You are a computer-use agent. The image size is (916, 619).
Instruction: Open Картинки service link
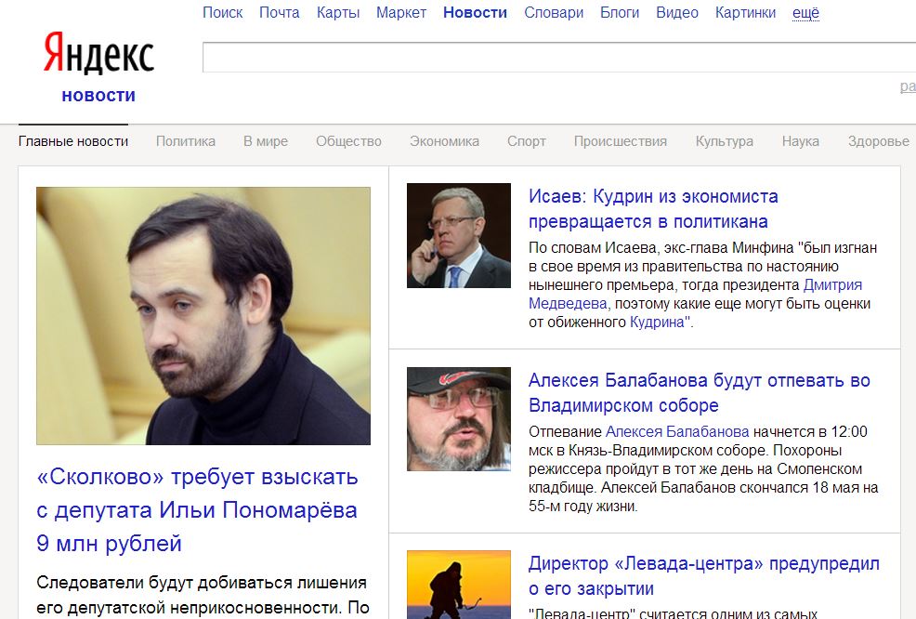point(745,12)
